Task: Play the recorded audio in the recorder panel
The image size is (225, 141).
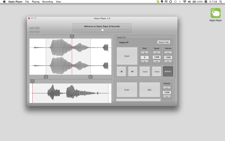Action: pyautogui.click(x=127, y=90)
